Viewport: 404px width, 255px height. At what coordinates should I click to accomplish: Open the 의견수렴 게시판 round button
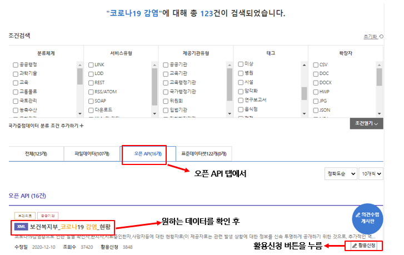coord(367,218)
